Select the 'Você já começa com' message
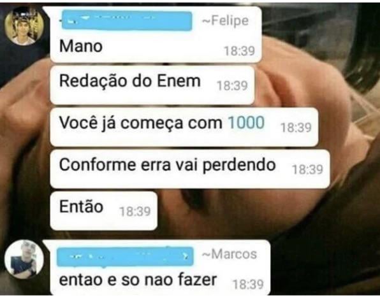The height and width of the screenshot is (300, 380). pos(184,127)
